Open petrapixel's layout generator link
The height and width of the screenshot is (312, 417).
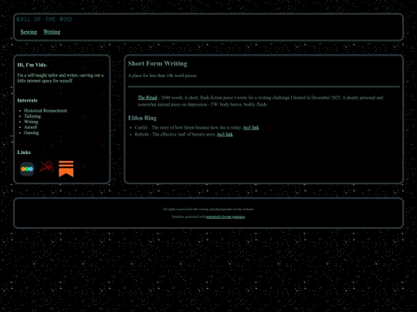click(225, 216)
